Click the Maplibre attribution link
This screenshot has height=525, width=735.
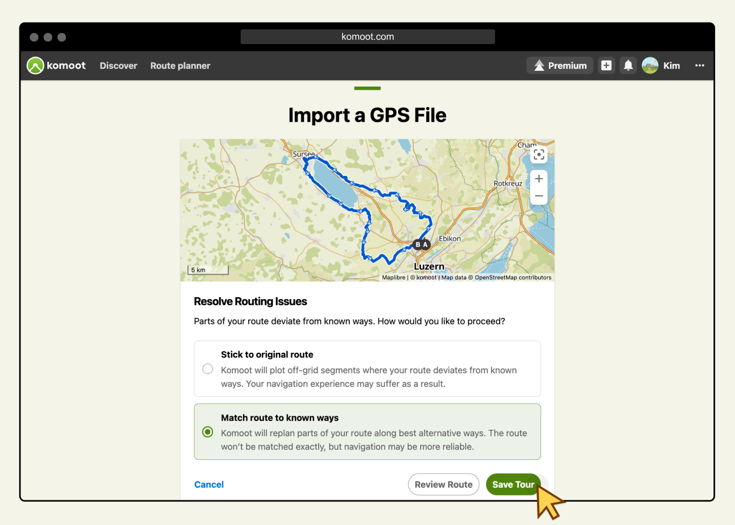393,278
